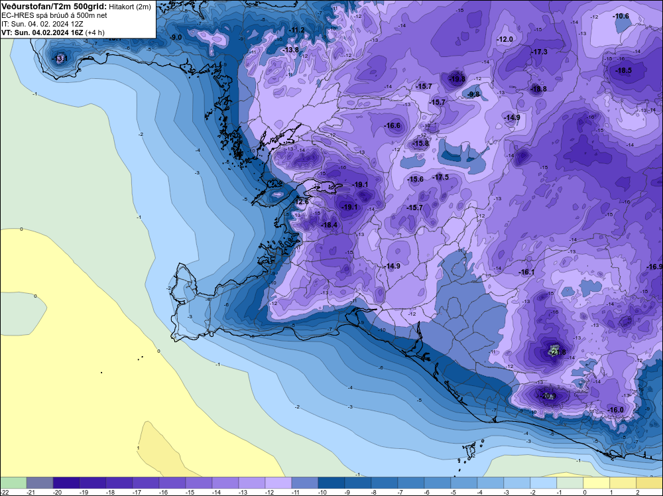Click the dark blue legend swatch above -10
The height and width of the screenshot is (496, 663).
pos(331,483)
